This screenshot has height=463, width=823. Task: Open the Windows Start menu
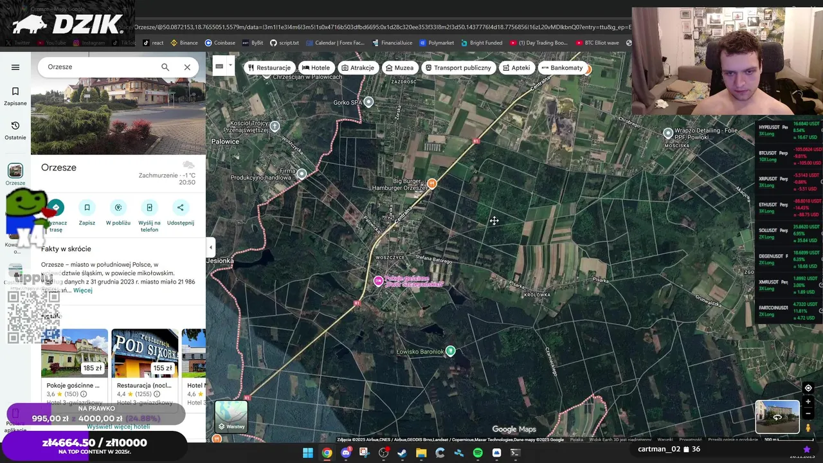(x=307, y=453)
